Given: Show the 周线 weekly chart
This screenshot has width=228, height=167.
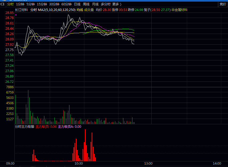Looking at the screenshot, I should tap(86, 4).
